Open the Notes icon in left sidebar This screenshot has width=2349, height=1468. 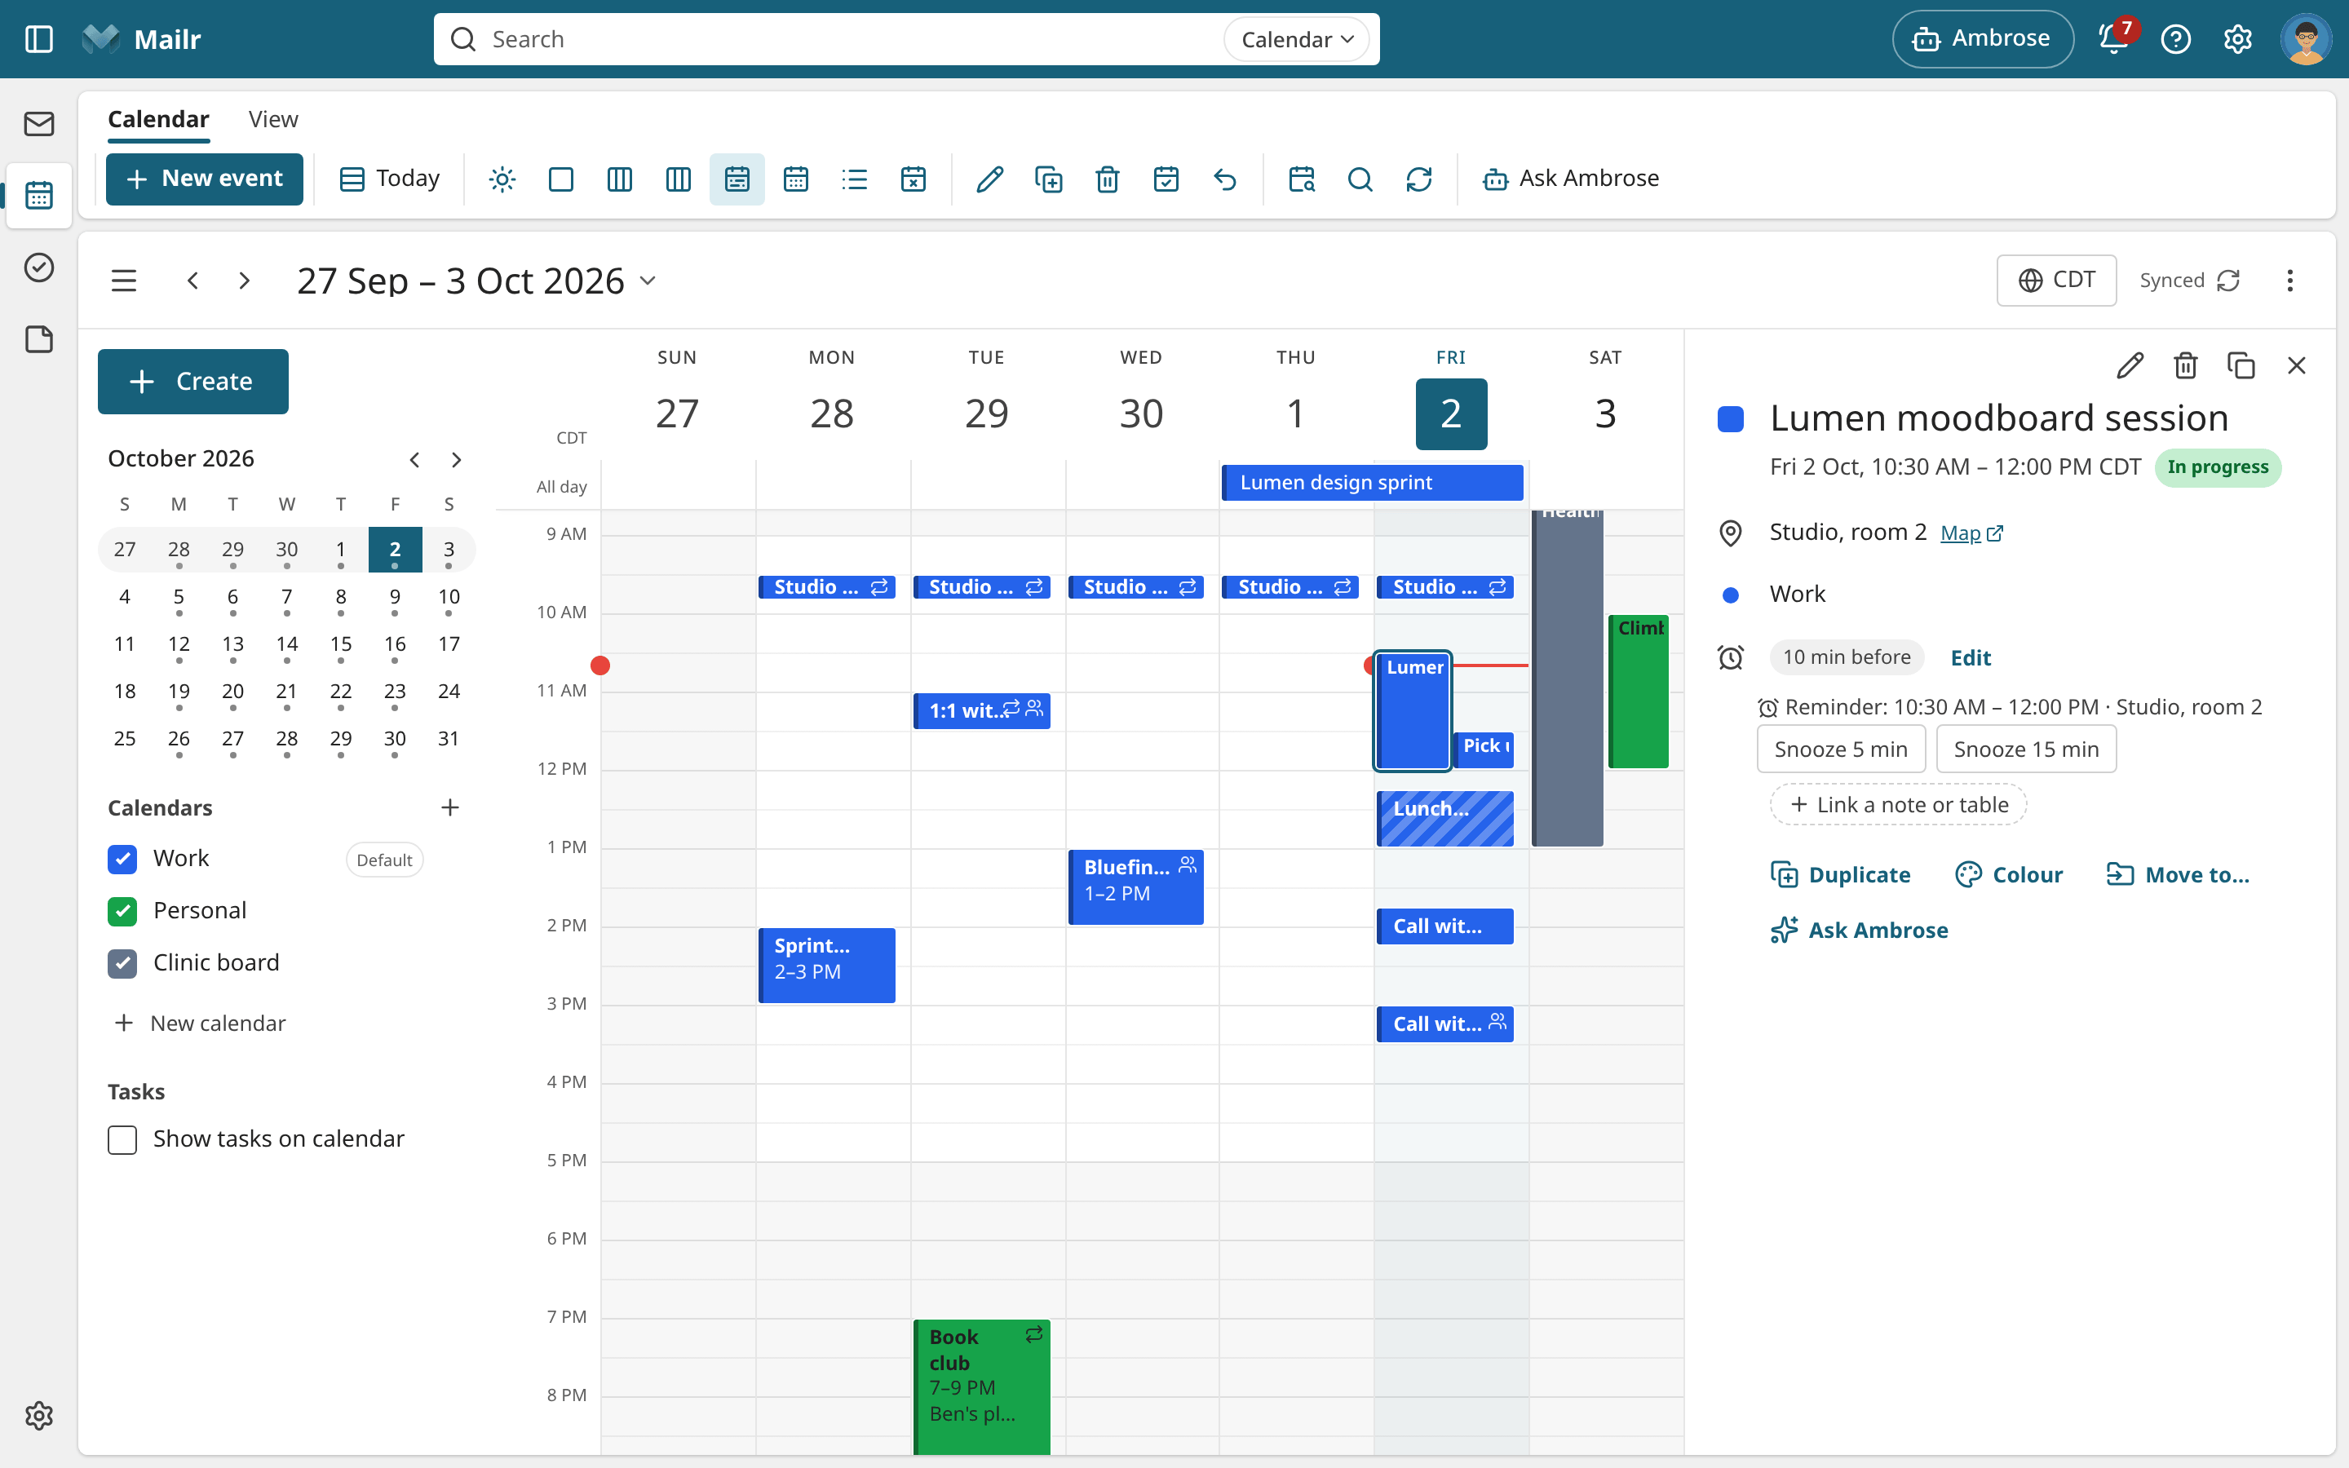[x=39, y=338]
